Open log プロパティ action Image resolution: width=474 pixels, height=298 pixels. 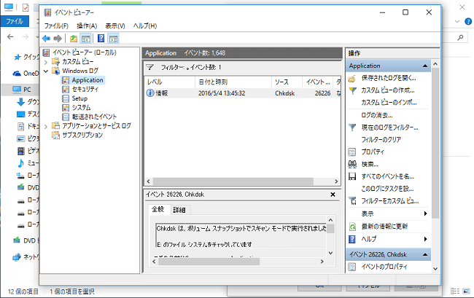coord(373,152)
